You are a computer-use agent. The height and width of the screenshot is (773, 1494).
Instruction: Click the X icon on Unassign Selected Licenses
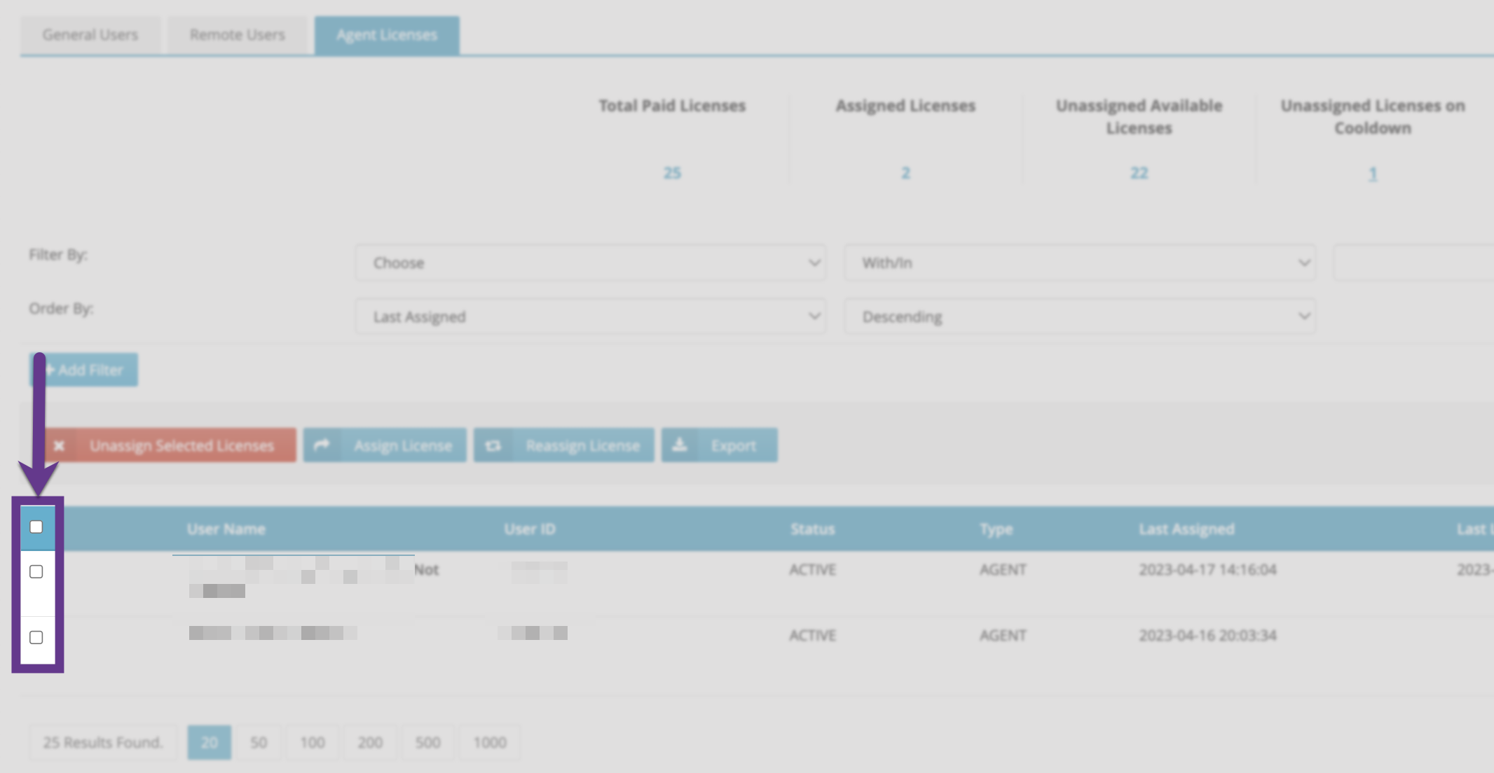60,446
